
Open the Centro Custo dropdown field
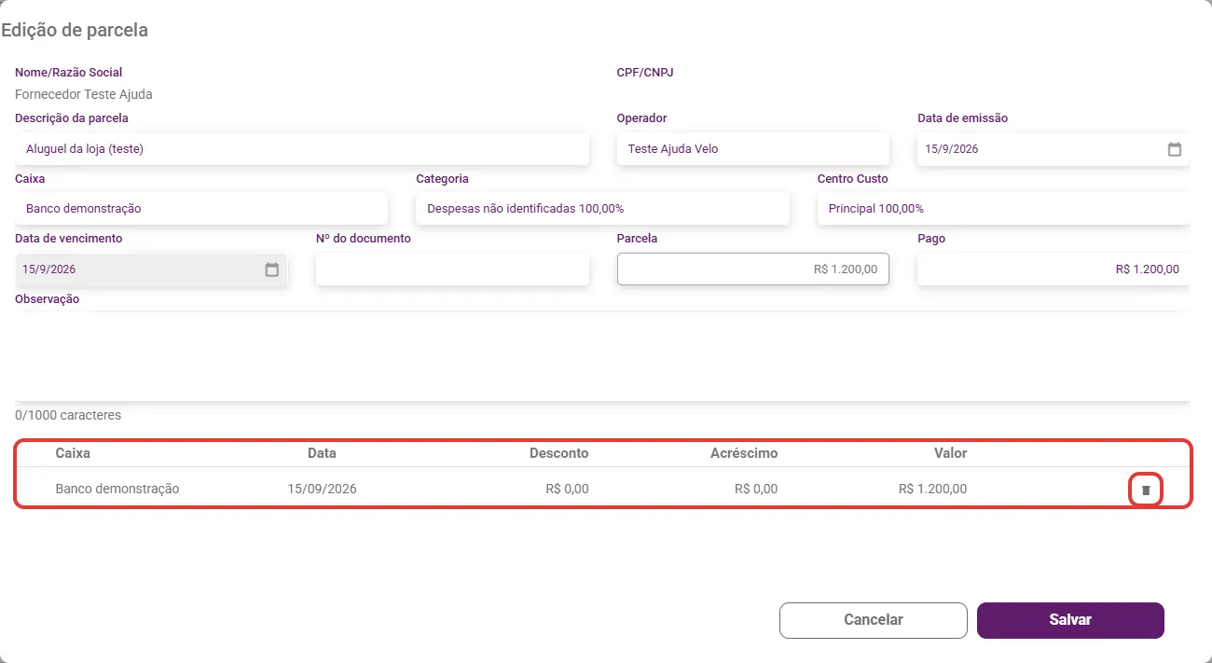tap(1004, 209)
